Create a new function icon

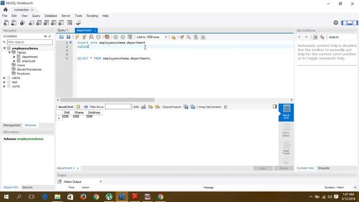point(61,22)
